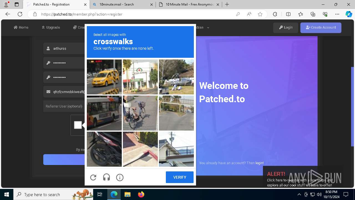Image resolution: width=355 pixels, height=200 pixels.
Task: Open the notifications action center
Action: point(346,194)
